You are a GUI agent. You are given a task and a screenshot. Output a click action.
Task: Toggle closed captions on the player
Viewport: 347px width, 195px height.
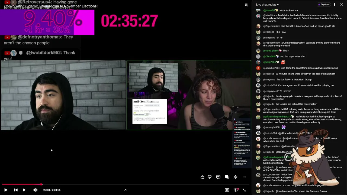(227, 190)
